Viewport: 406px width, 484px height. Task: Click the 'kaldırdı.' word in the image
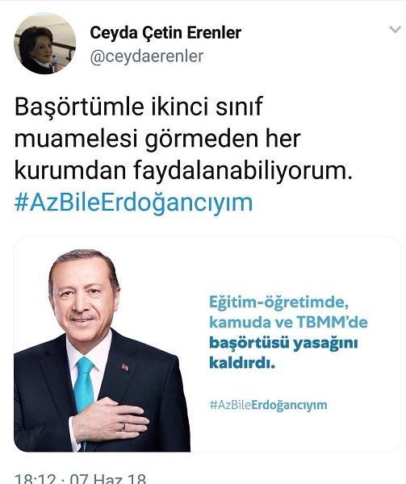[242, 362]
